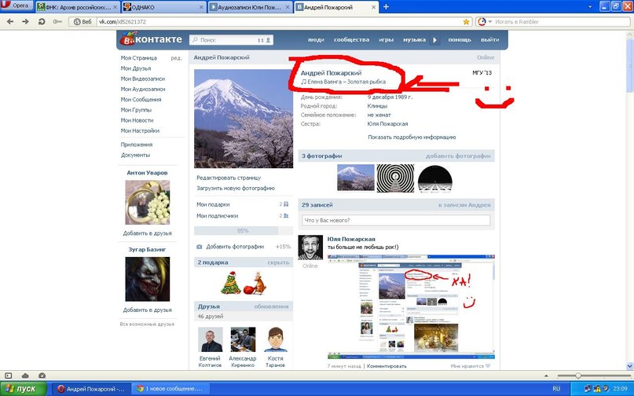Click the ред. edit link
634x396 pixels.
[176, 58]
